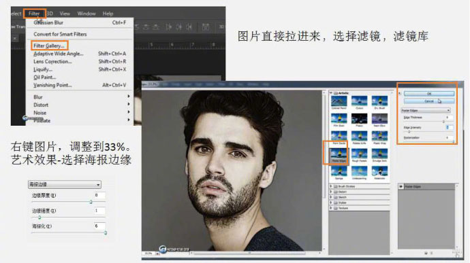Open the Window menu
This screenshot has height=263, width=470.
(x=87, y=14)
